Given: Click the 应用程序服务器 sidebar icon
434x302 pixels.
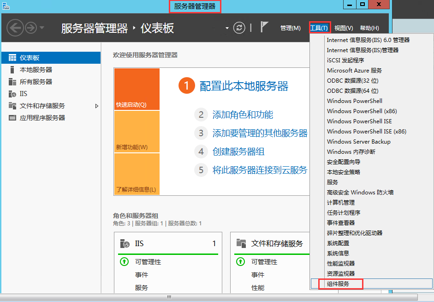Looking at the screenshot, I should [x=12, y=118].
